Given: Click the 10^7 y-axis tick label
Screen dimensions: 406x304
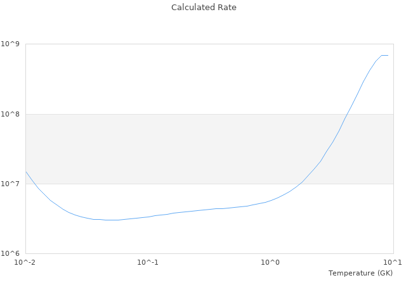Looking at the screenshot, I should (x=12, y=184).
